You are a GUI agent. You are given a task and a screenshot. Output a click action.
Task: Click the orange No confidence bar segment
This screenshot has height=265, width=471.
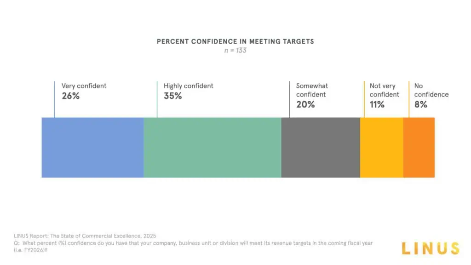[x=419, y=147]
